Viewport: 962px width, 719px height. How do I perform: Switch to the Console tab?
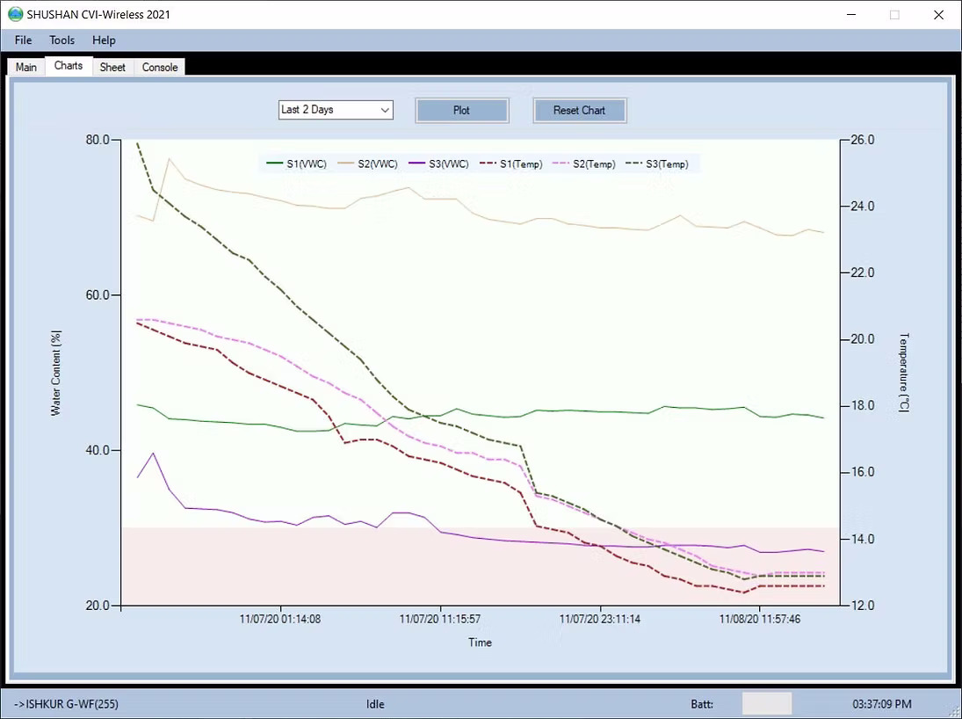coord(160,68)
